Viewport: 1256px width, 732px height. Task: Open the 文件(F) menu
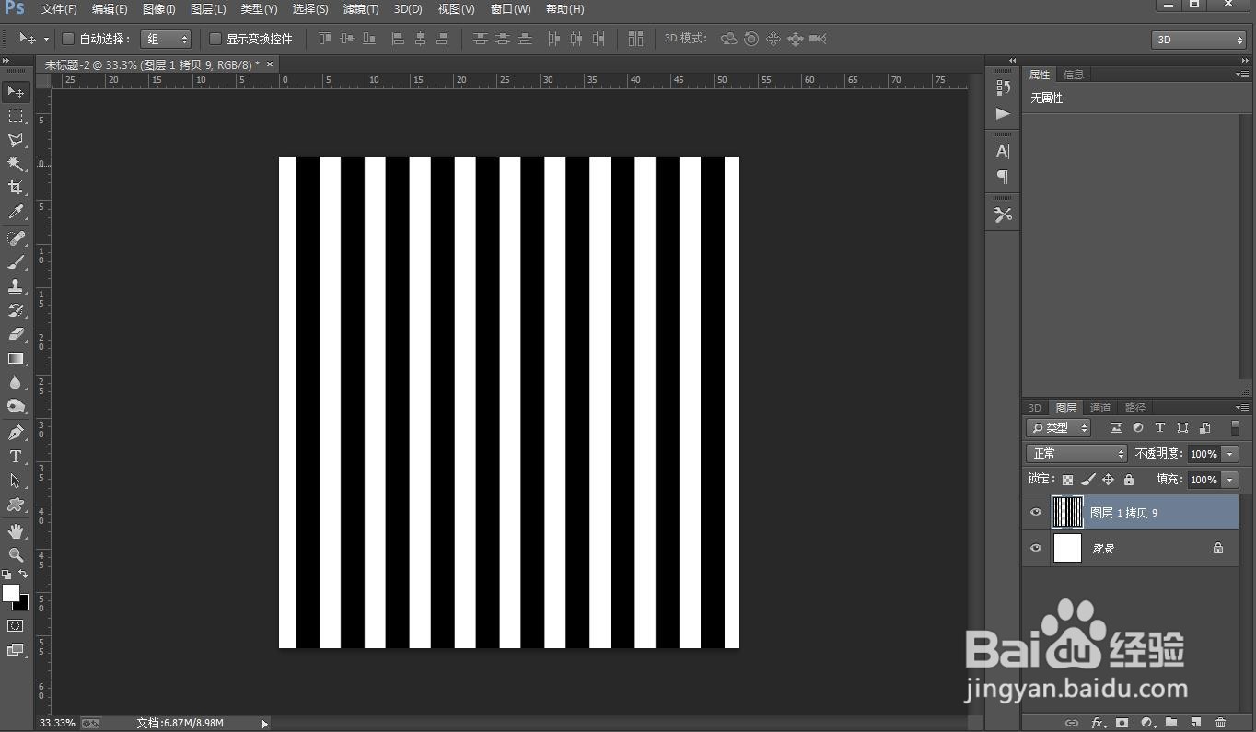tap(59, 9)
